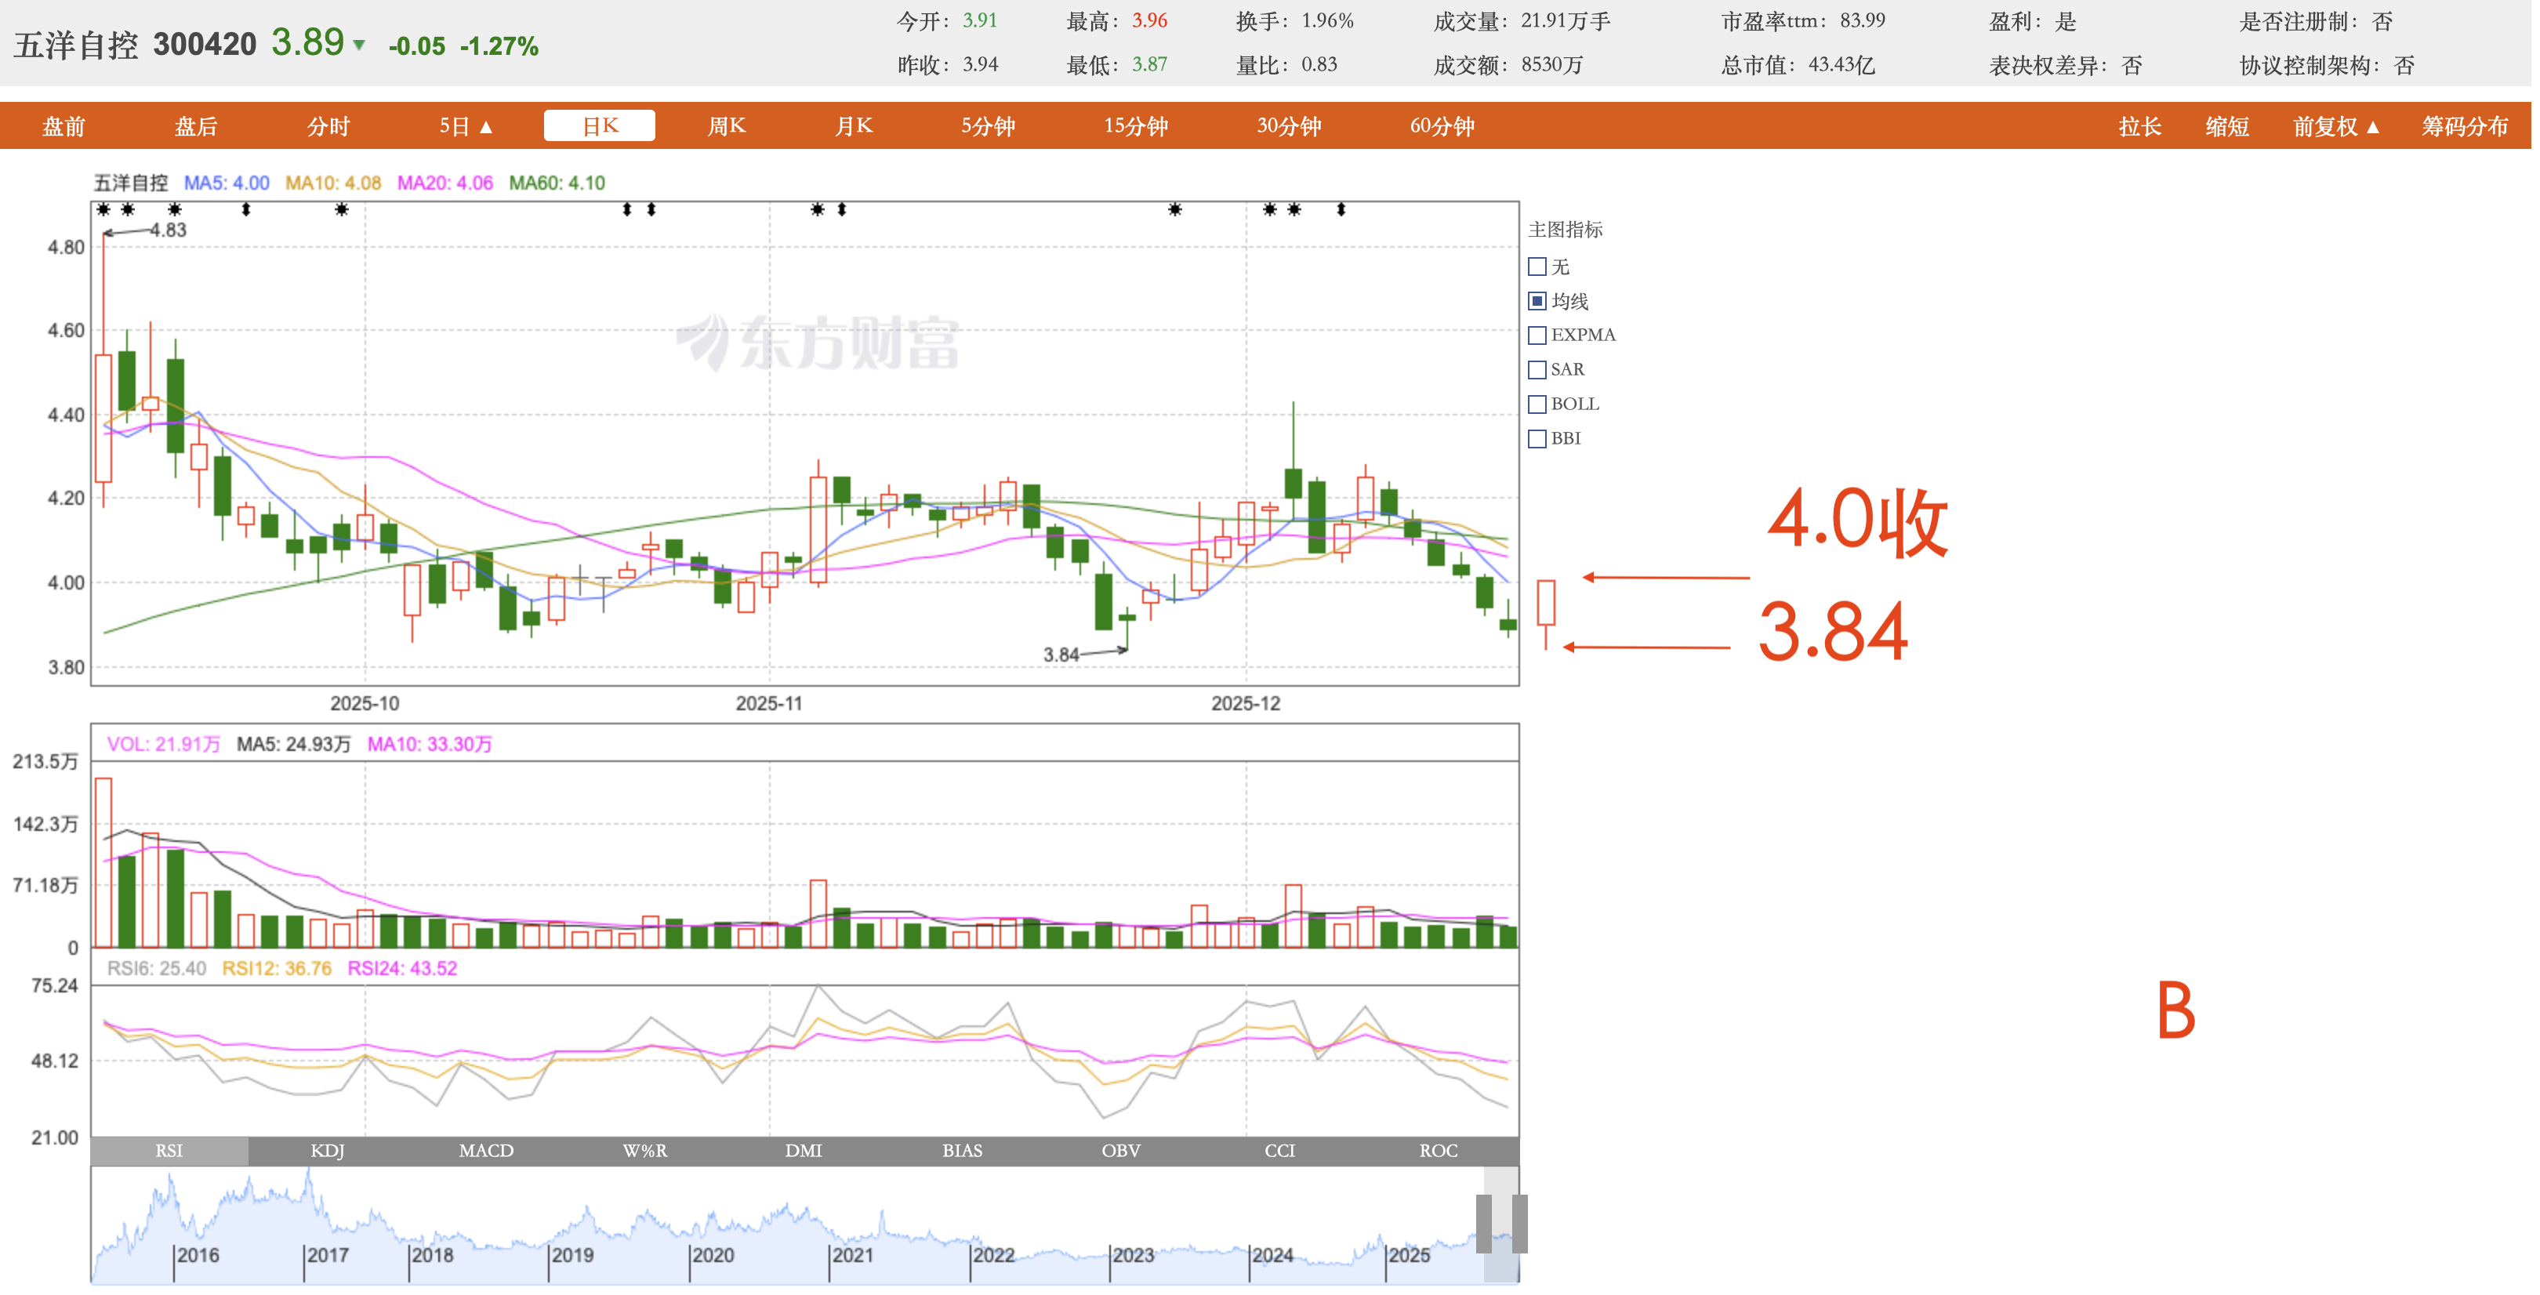The image size is (2540, 1295).
Task: Switch to the 周K weekly tab
Action: pyautogui.click(x=727, y=126)
